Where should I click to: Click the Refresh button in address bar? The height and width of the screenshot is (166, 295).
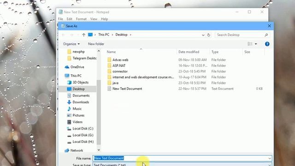pyautogui.click(x=209, y=35)
